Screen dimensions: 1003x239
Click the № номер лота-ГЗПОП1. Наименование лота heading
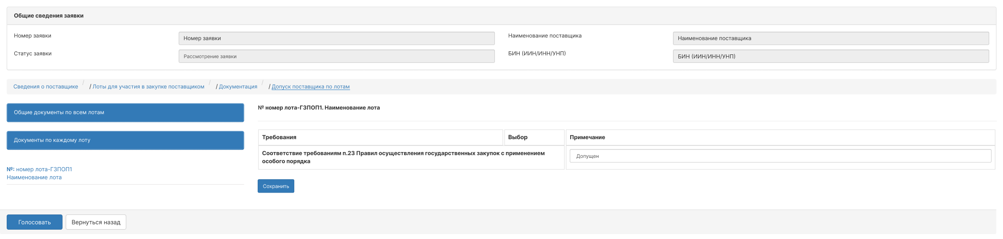(x=319, y=107)
